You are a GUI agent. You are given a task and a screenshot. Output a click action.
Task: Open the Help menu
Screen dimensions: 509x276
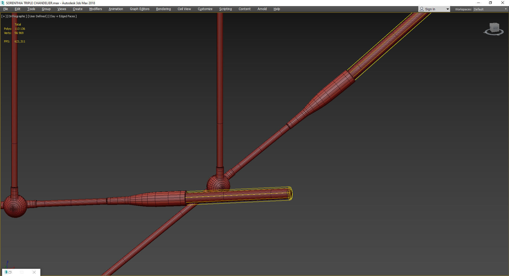click(277, 9)
